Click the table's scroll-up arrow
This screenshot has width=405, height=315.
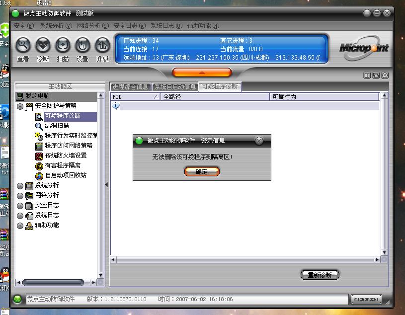(384, 95)
